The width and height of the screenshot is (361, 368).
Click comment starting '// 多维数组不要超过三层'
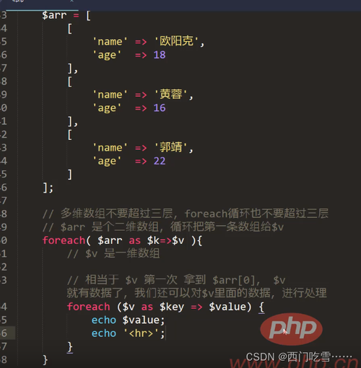pyautogui.click(x=186, y=214)
